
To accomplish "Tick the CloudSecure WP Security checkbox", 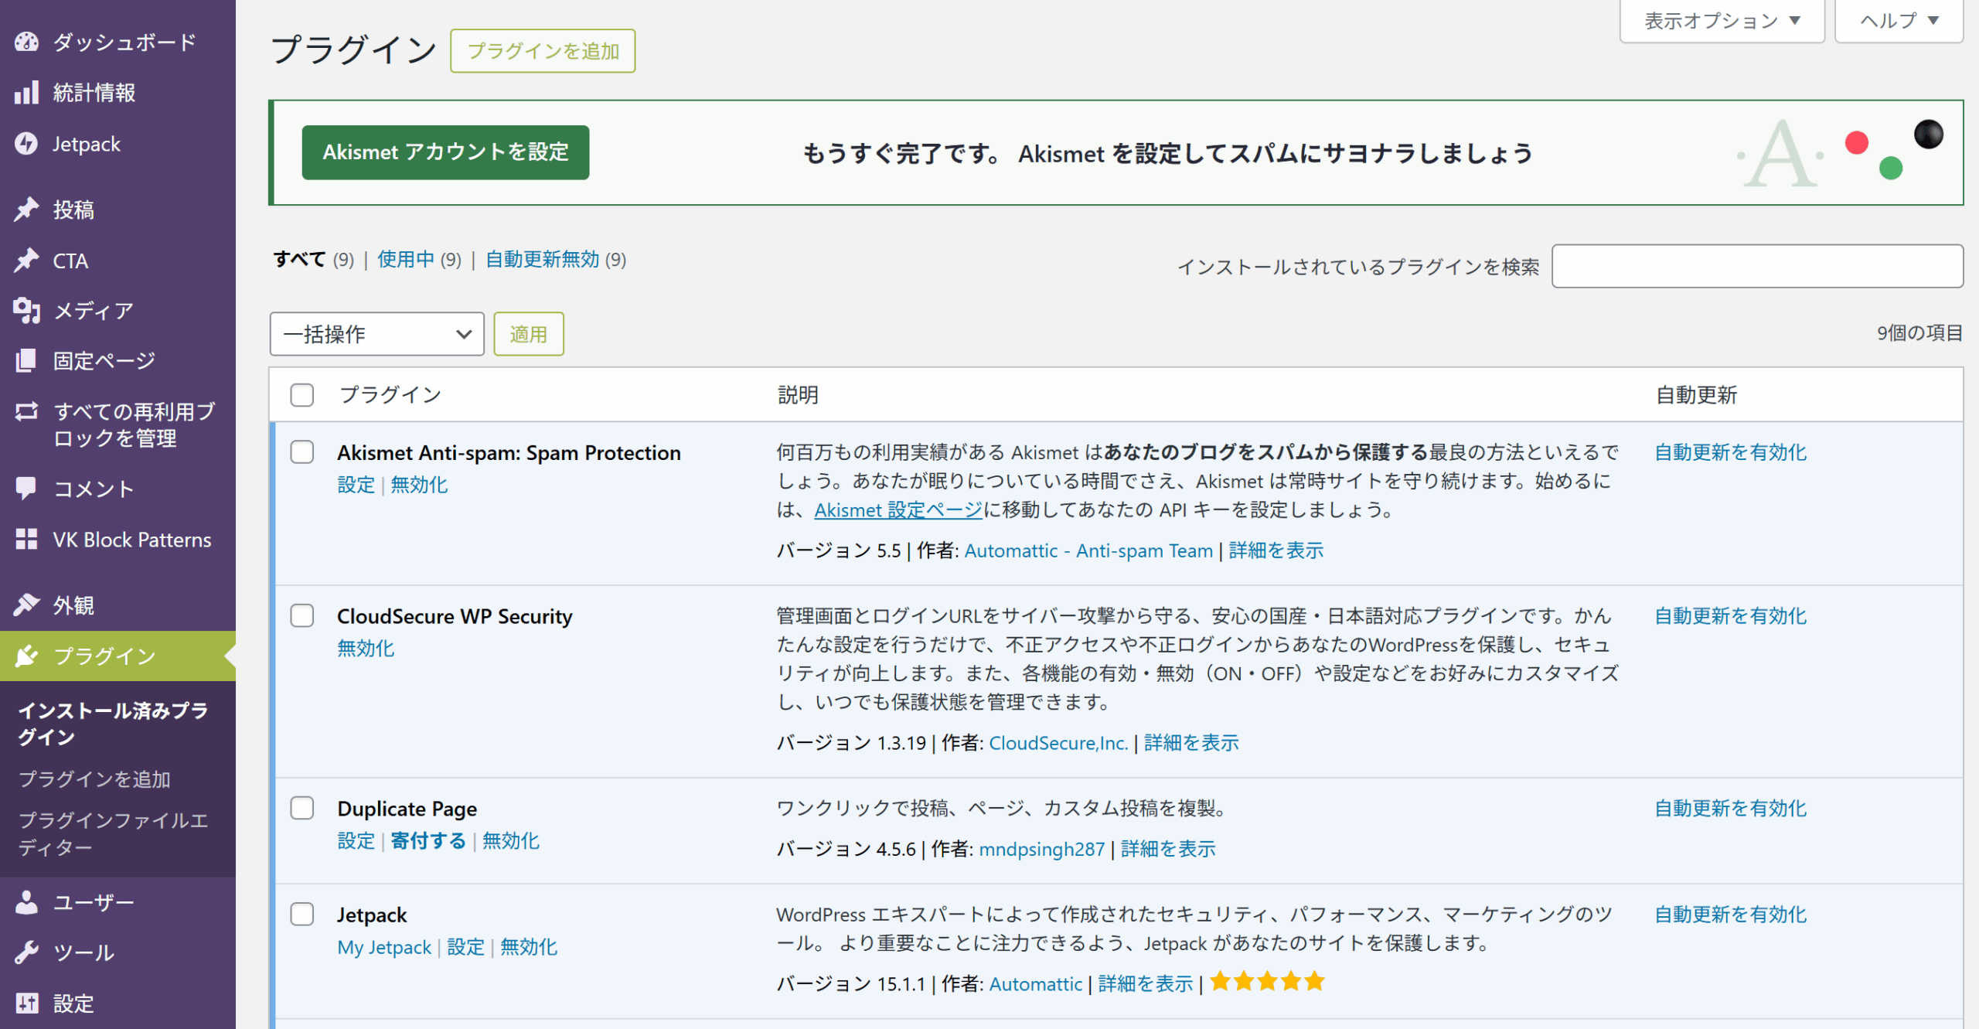I will pyautogui.click(x=301, y=616).
